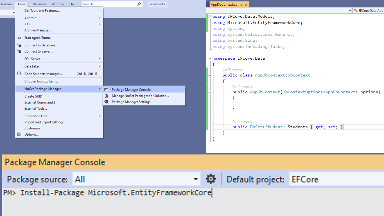Screen dimensions: 384x216
Task: Close the AppDbContext.cs tab
Action: click(x=246, y=5)
